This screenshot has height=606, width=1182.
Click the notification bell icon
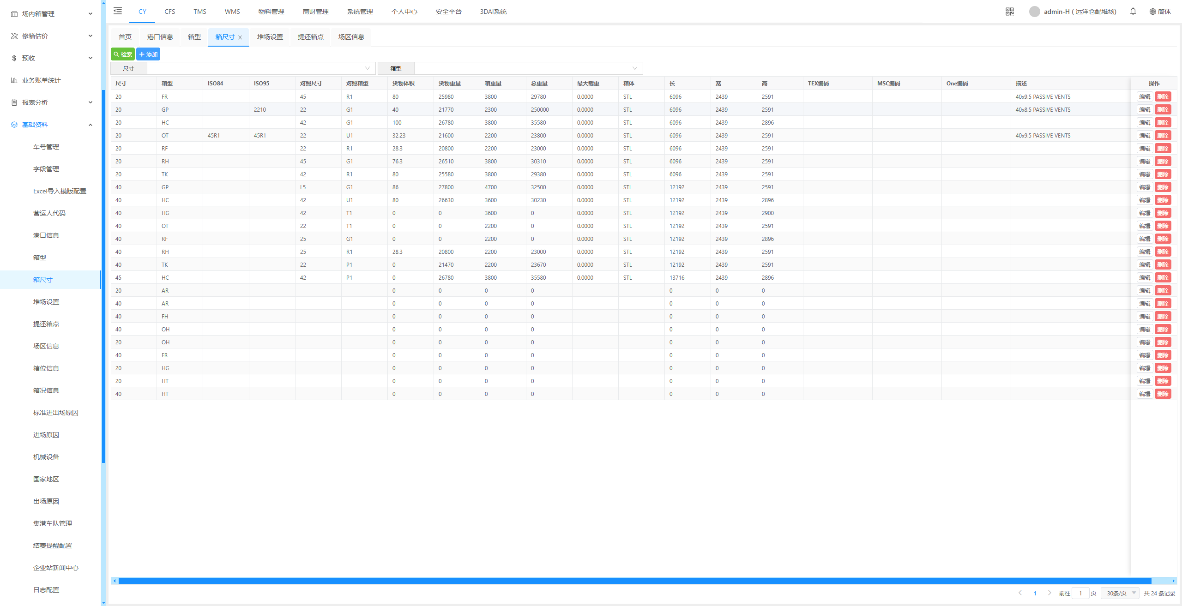(x=1133, y=12)
